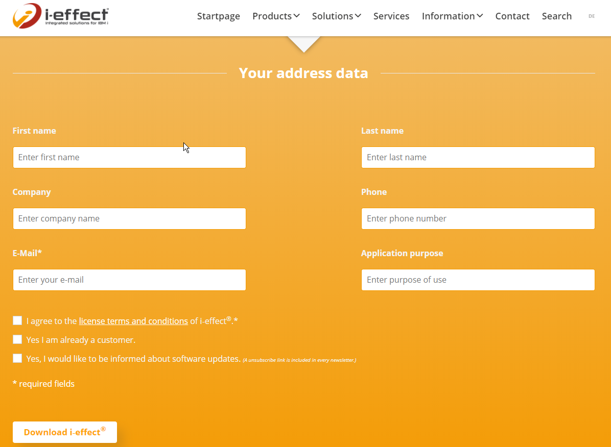Go to the Startpage menu item

(x=218, y=16)
